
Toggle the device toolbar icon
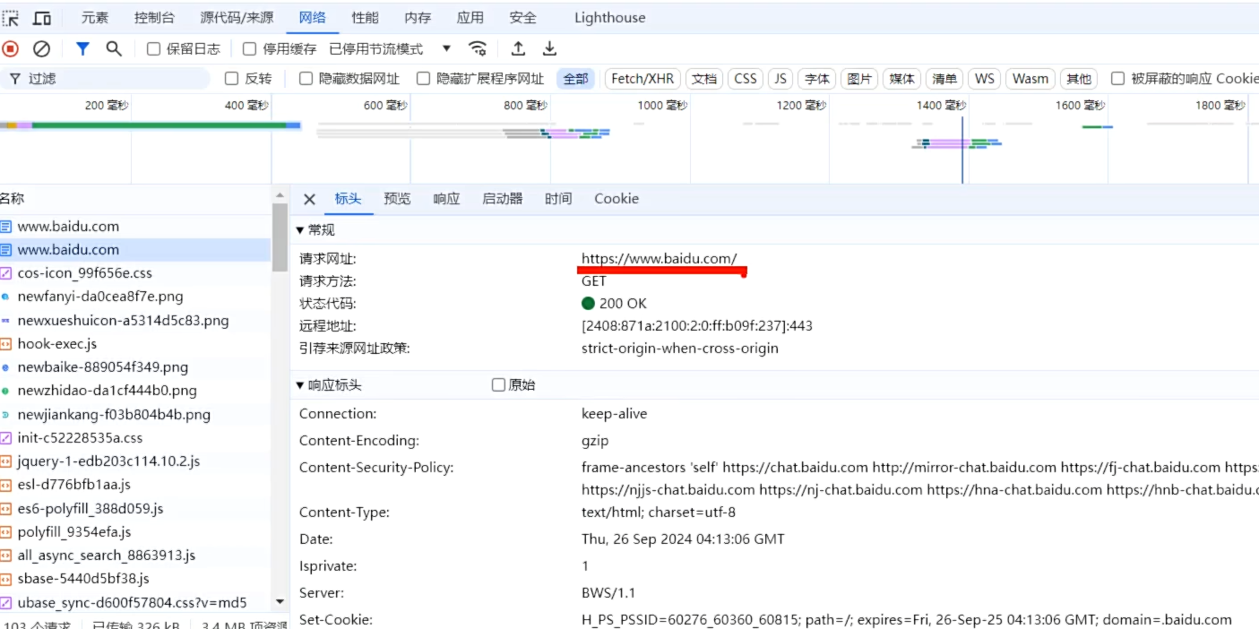pos(41,18)
